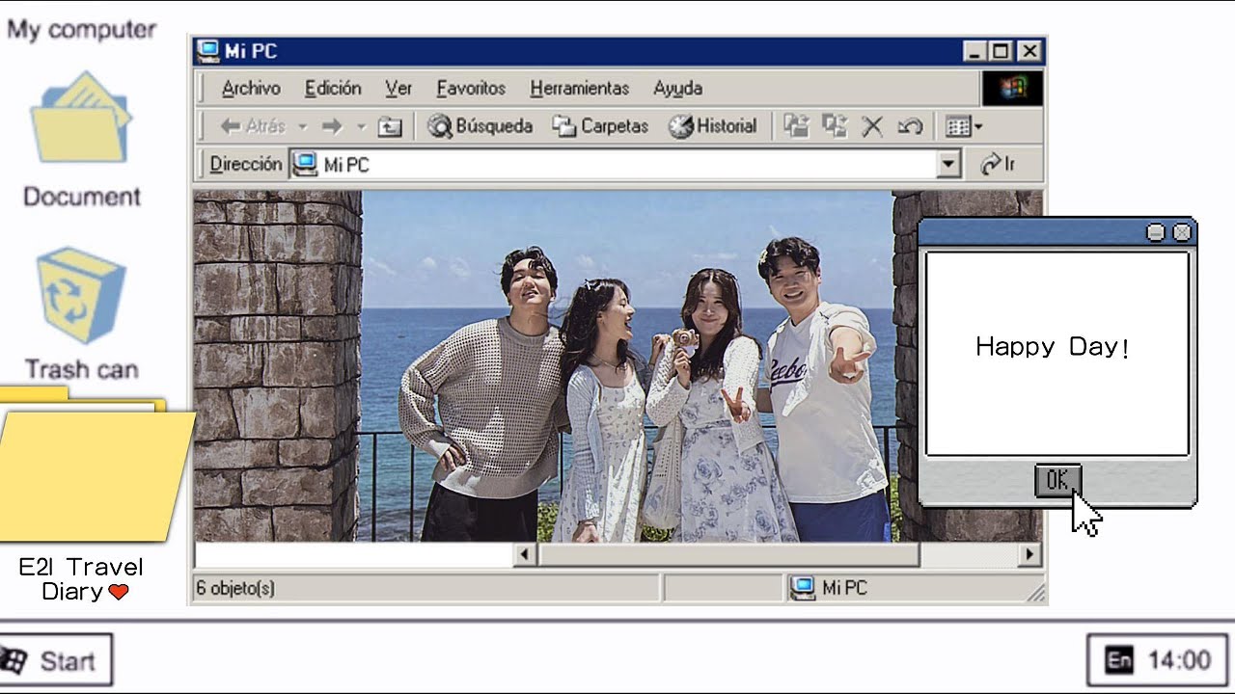1235x694 pixels.
Task: Click the Mi PC icon in address bar
Action: pyautogui.click(x=305, y=165)
